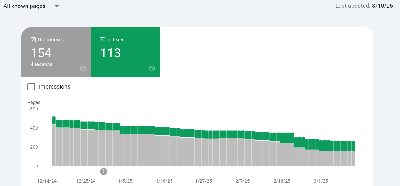Click the Indexed count 113
The image size is (400, 186).
110,53
